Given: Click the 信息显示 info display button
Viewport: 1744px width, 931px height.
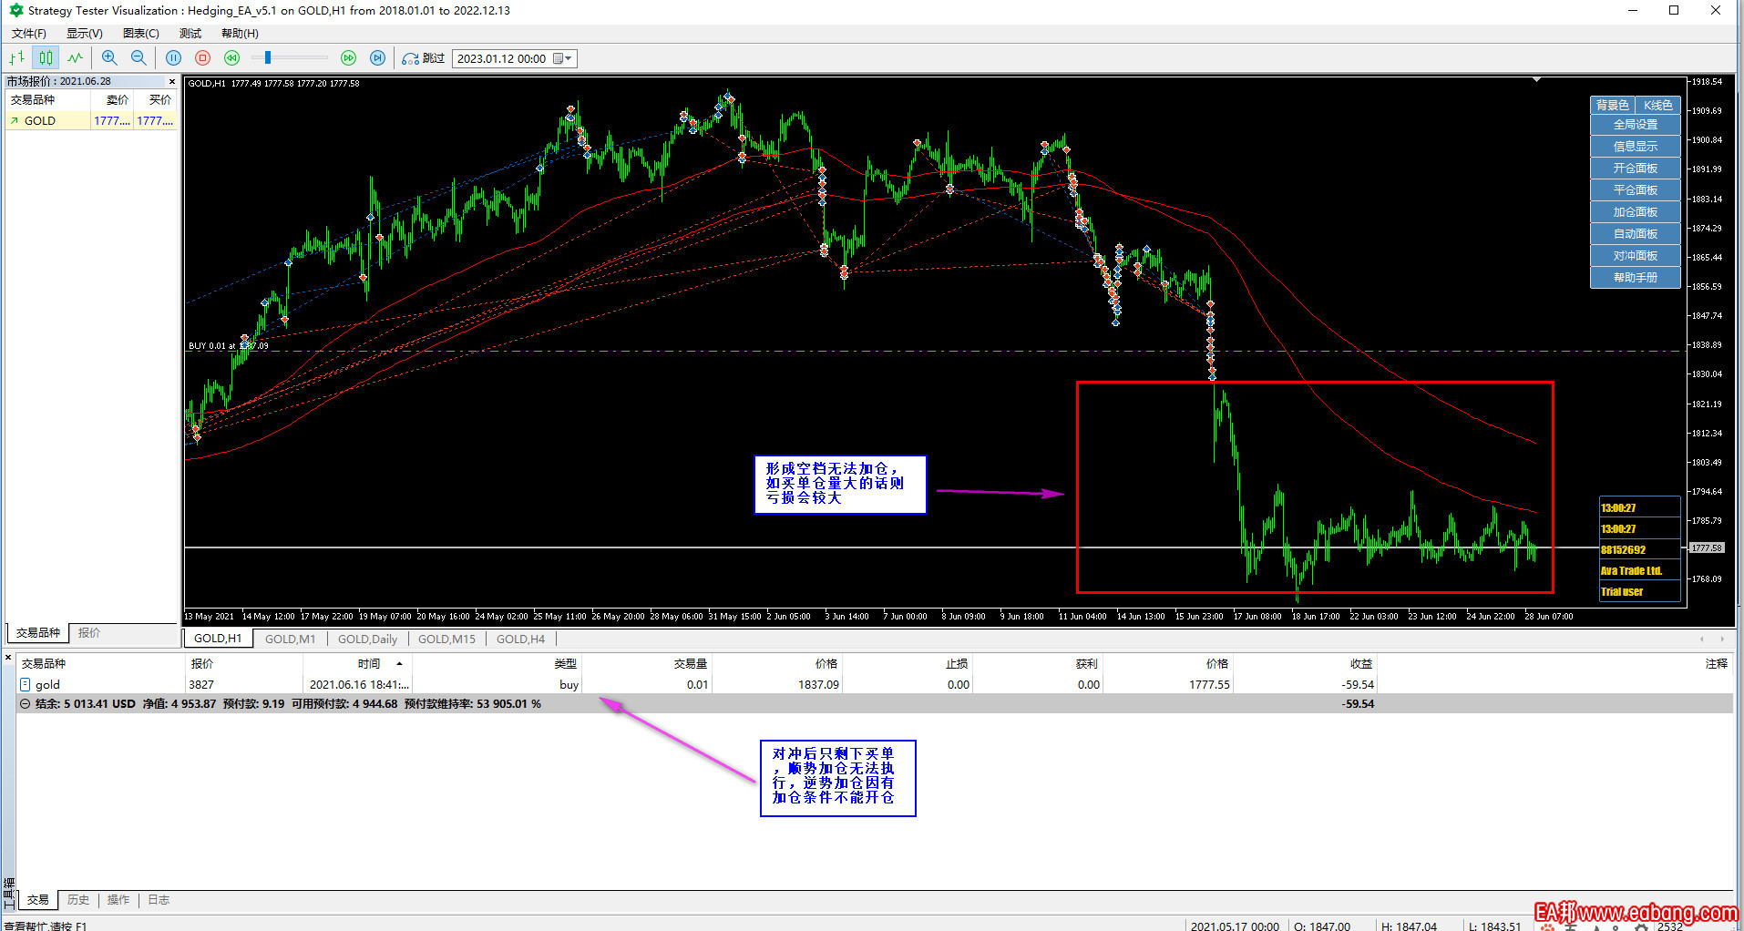Looking at the screenshot, I should 1636,147.
